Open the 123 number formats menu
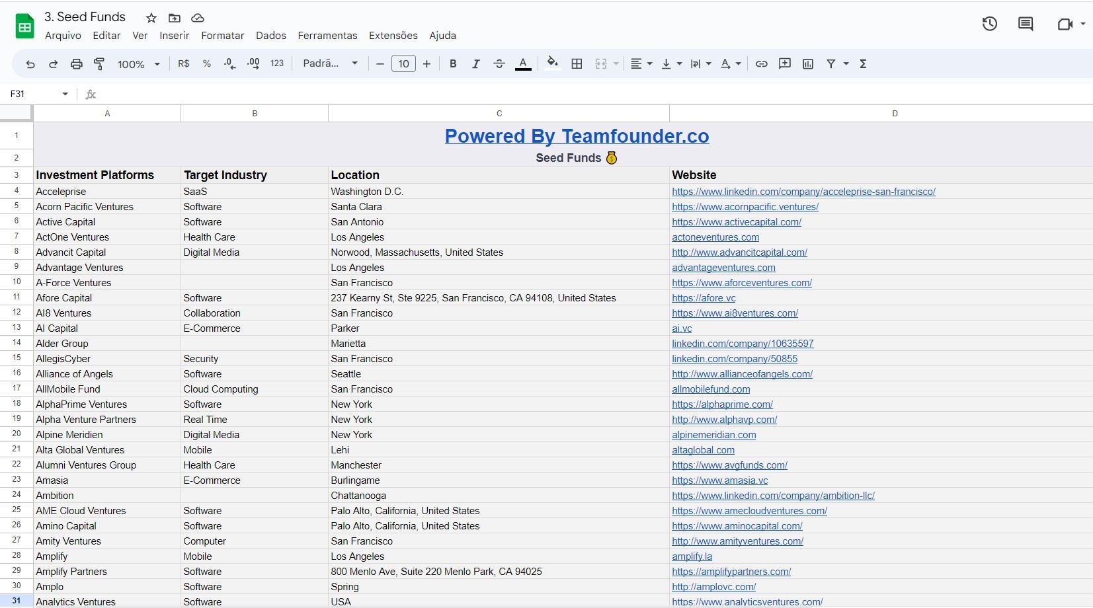 click(277, 64)
